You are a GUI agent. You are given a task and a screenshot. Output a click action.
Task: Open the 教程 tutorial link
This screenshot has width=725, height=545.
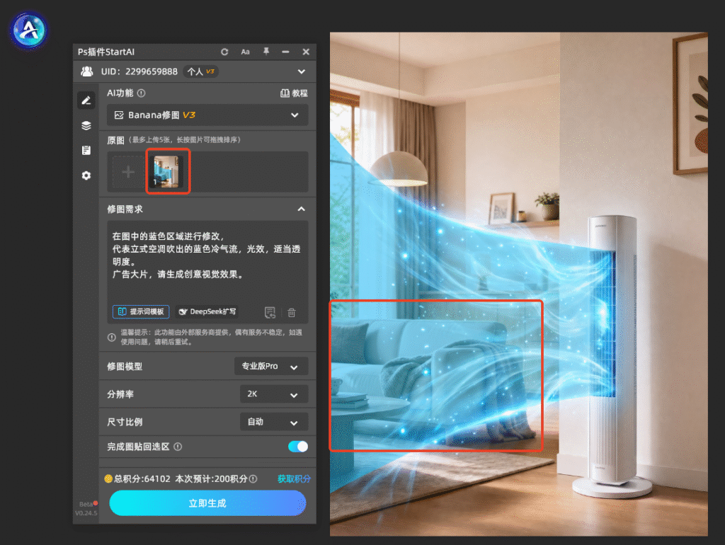tap(294, 93)
